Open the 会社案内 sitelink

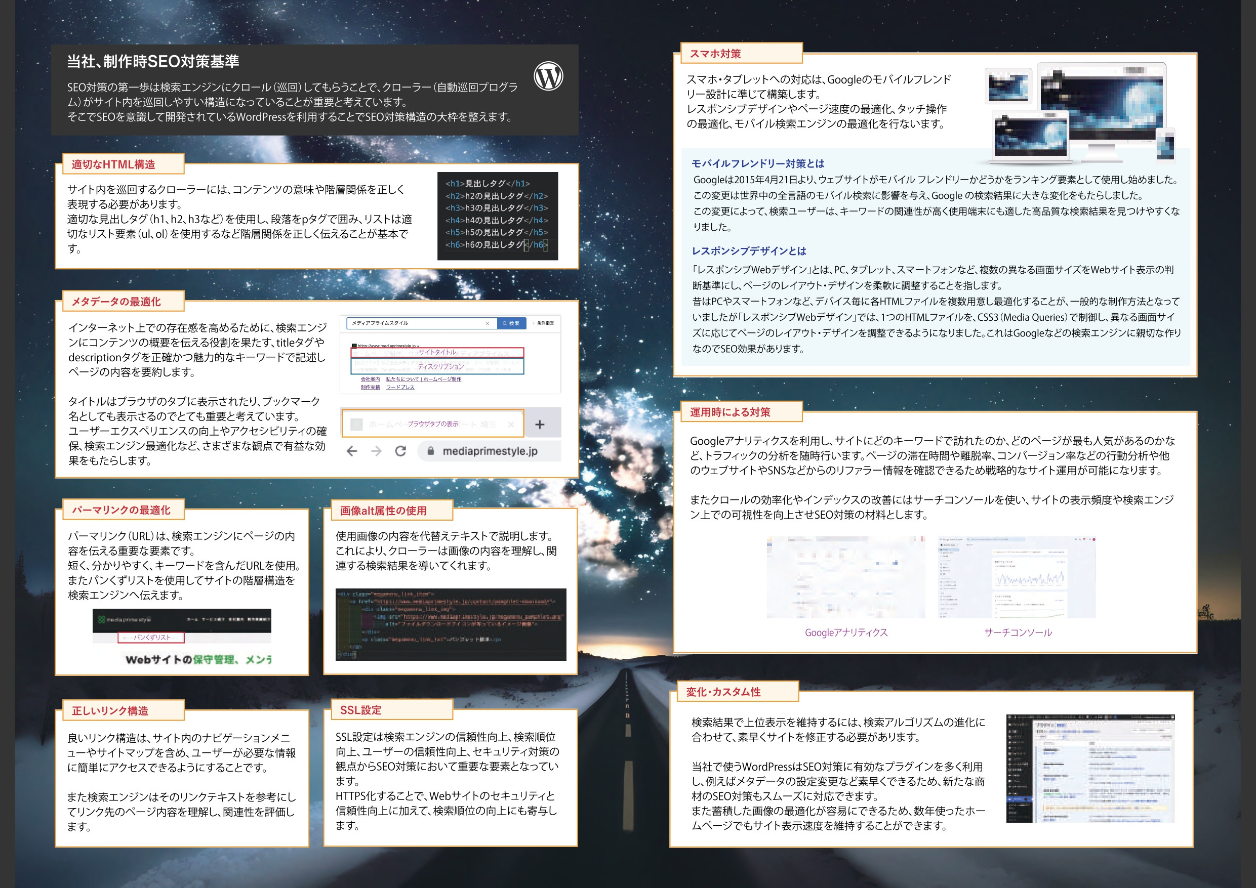click(x=371, y=380)
